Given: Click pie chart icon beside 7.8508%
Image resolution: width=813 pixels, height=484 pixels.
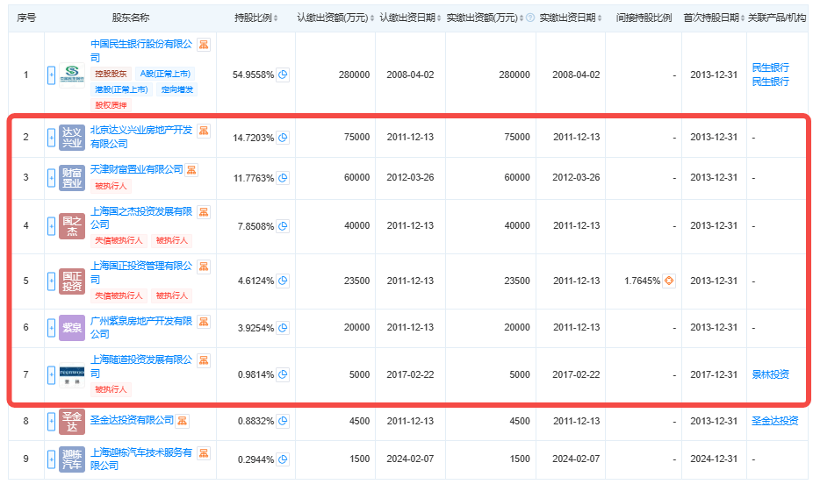Looking at the screenshot, I should (283, 225).
